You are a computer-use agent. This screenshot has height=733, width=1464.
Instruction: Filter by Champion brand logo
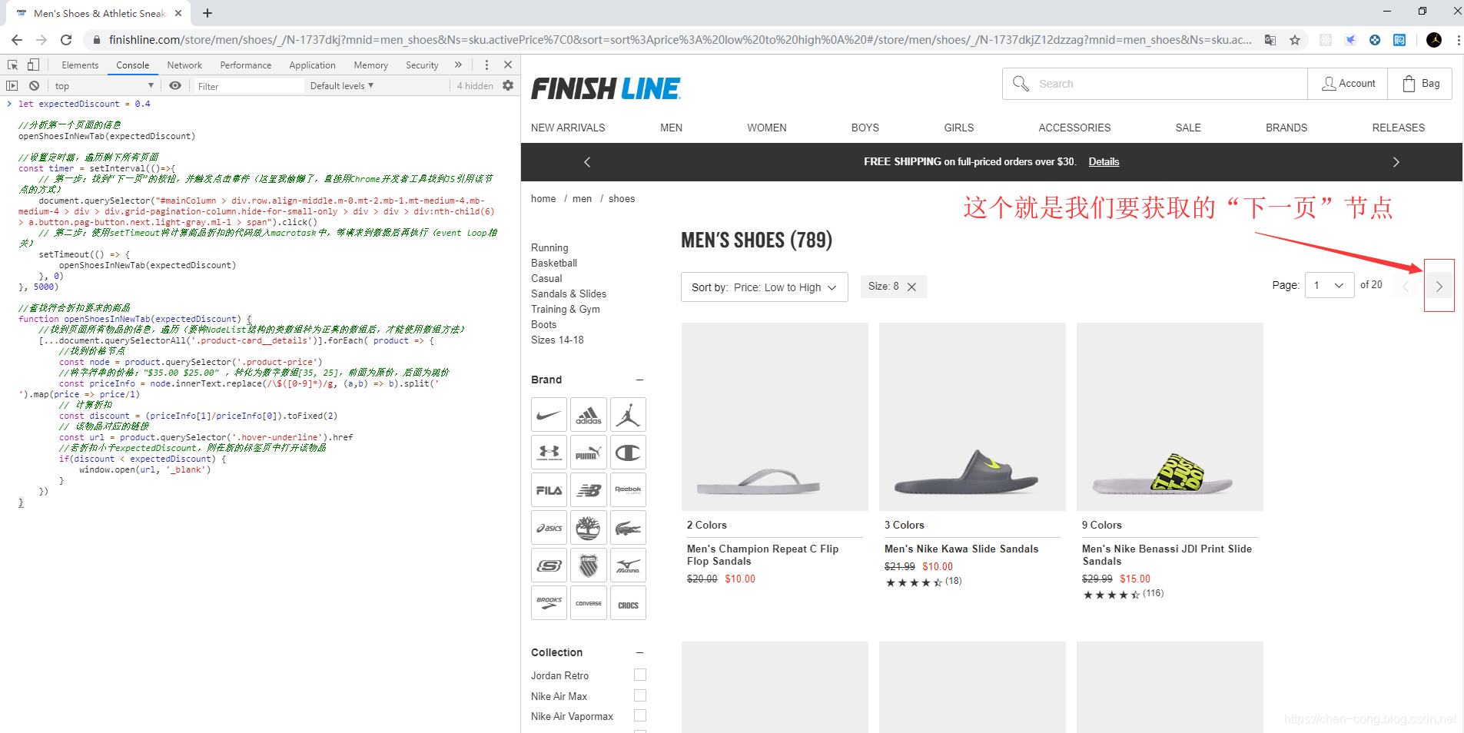(x=628, y=453)
